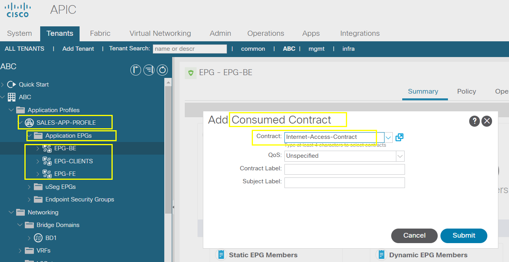Click the Add Tenant link
509x262 pixels.
(78, 49)
